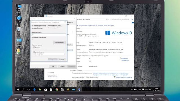This screenshot has height=101, width=180.
Task: Refresh the Control Panel address bar
Action: [109, 20]
